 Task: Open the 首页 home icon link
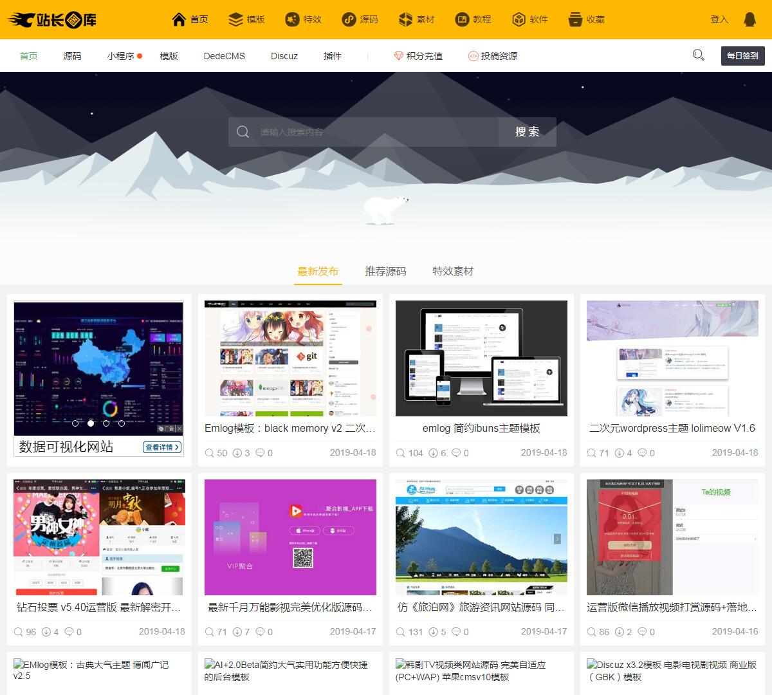[x=190, y=19]
